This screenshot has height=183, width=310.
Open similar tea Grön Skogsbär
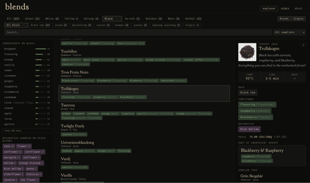(251, 176)
